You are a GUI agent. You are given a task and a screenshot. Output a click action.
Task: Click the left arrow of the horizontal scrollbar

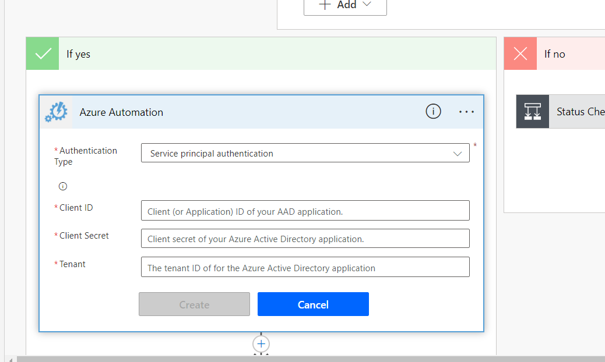(10, 360)
